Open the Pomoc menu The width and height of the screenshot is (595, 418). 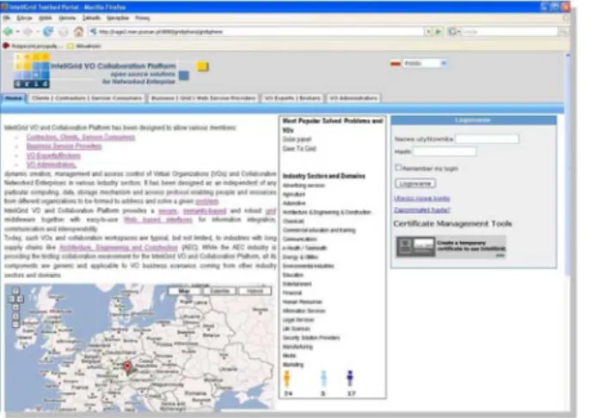tap(142, 18)
